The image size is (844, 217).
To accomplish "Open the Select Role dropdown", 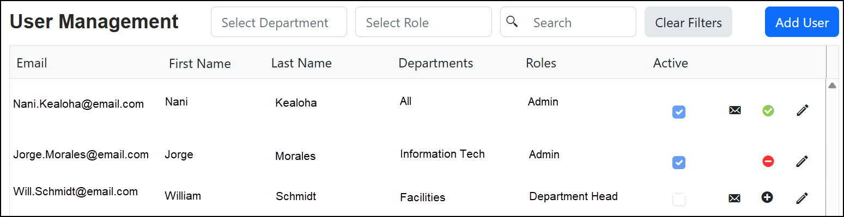I will pyautogui.click(x=423, y=22).
